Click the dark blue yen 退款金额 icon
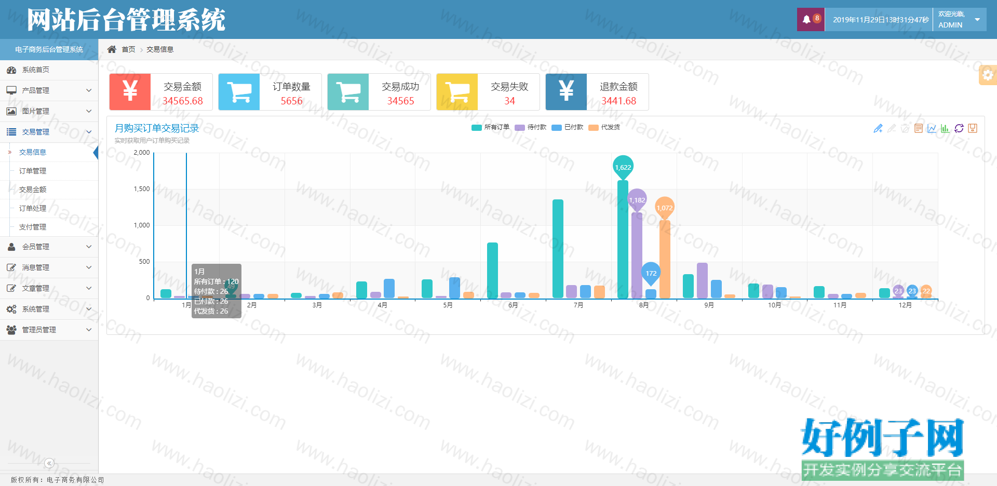The width and height of the screenshot is (997, 486). point(566,92)
